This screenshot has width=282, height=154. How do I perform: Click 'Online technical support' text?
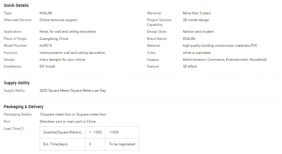point(58,20)
